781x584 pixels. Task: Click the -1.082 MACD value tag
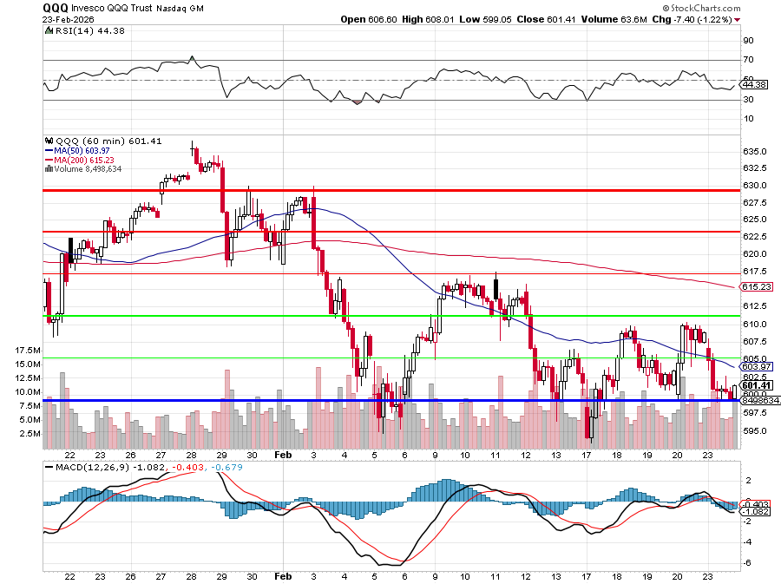pyautogui.click(x=754, y=512)
